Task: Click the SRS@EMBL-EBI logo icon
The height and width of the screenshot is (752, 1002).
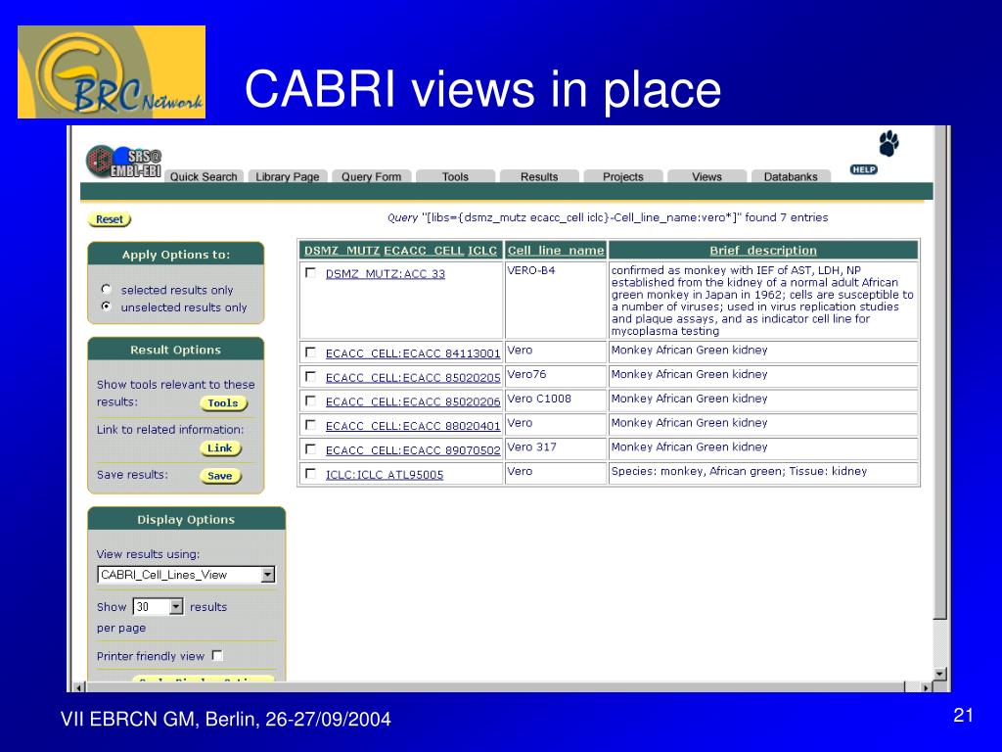Action: tap(123, 162)
